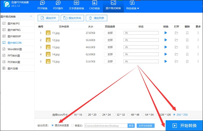Image resolution: width=203 pixels, height=131 pixels.
Task: Click the 11.jpg progress bar
Action: (141, 33)
